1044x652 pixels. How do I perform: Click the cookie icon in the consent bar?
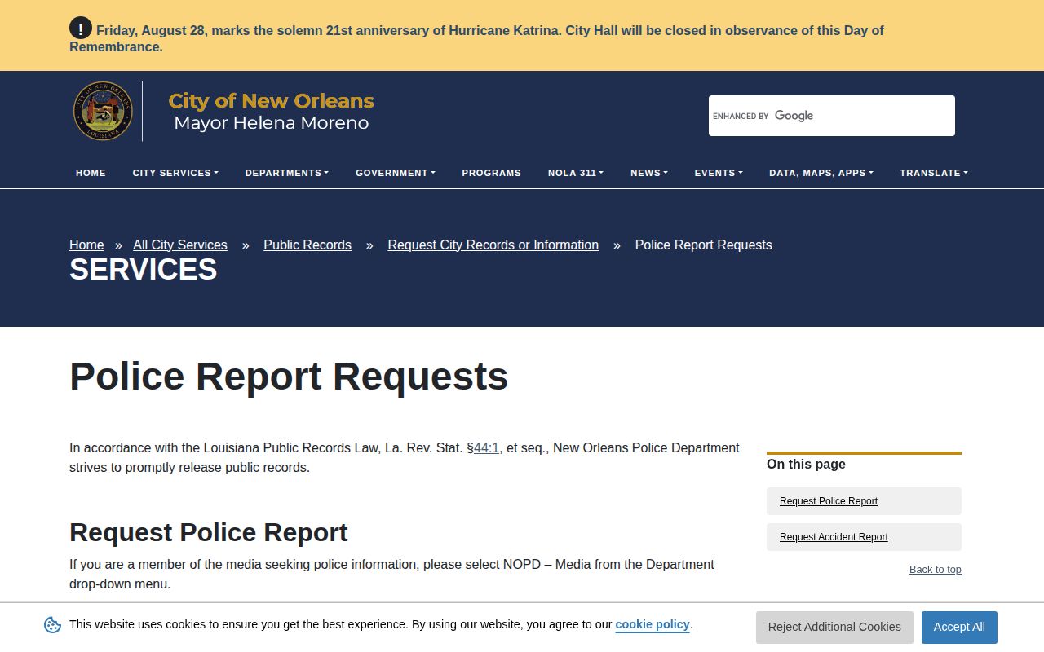52,625
